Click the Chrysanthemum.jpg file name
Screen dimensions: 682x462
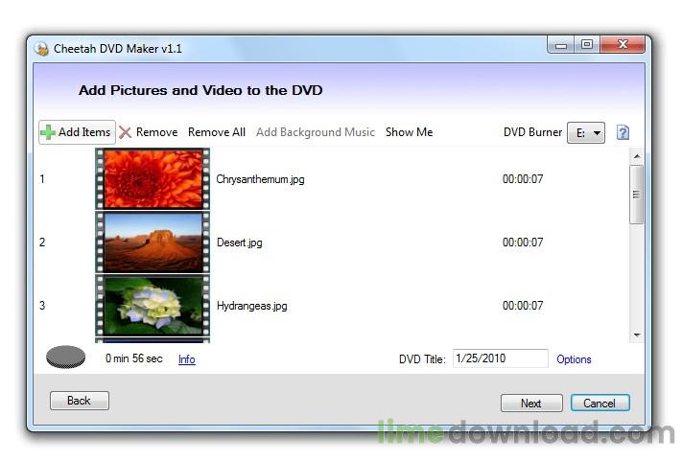click(260, 179)
